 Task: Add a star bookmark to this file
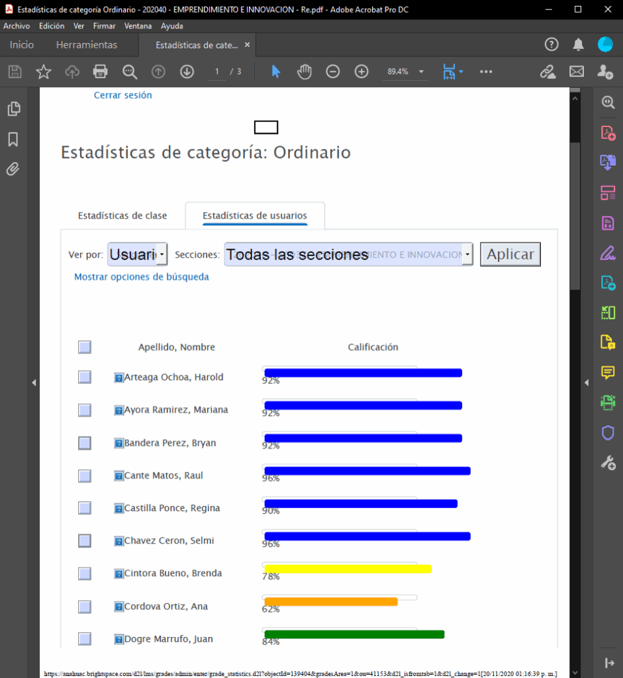44,72
